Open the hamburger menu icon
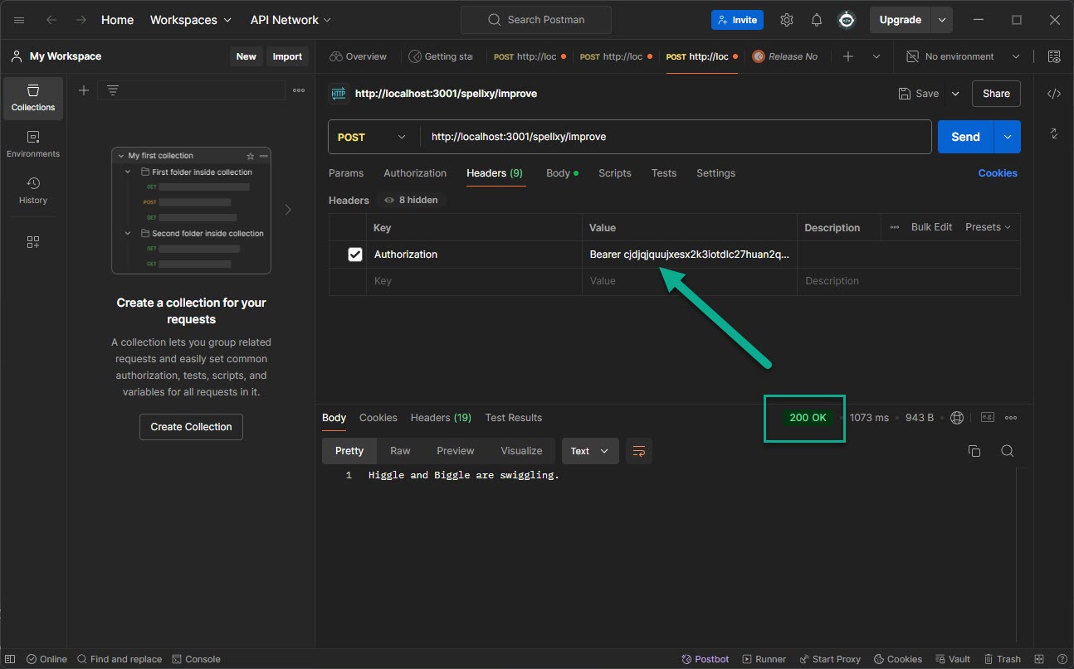 [x=20, y=20]
